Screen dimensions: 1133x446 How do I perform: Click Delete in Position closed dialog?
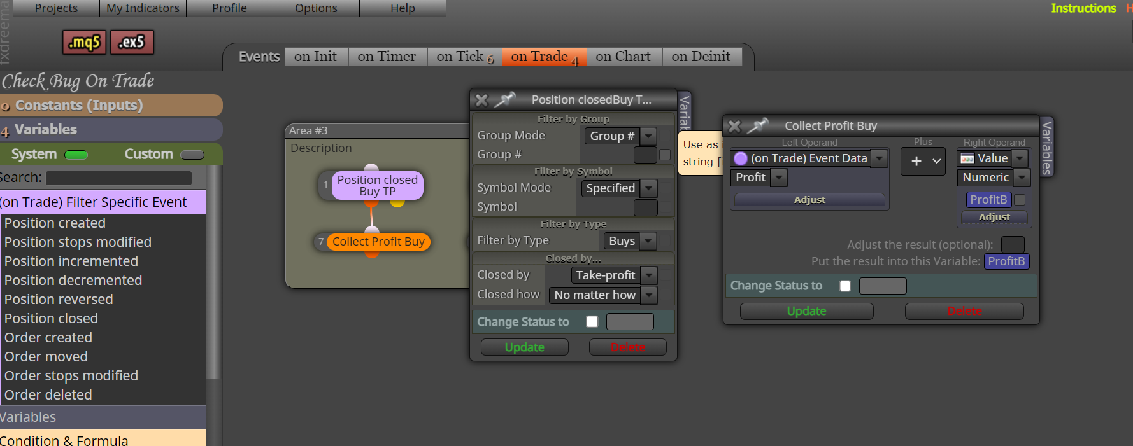[628, 347]
